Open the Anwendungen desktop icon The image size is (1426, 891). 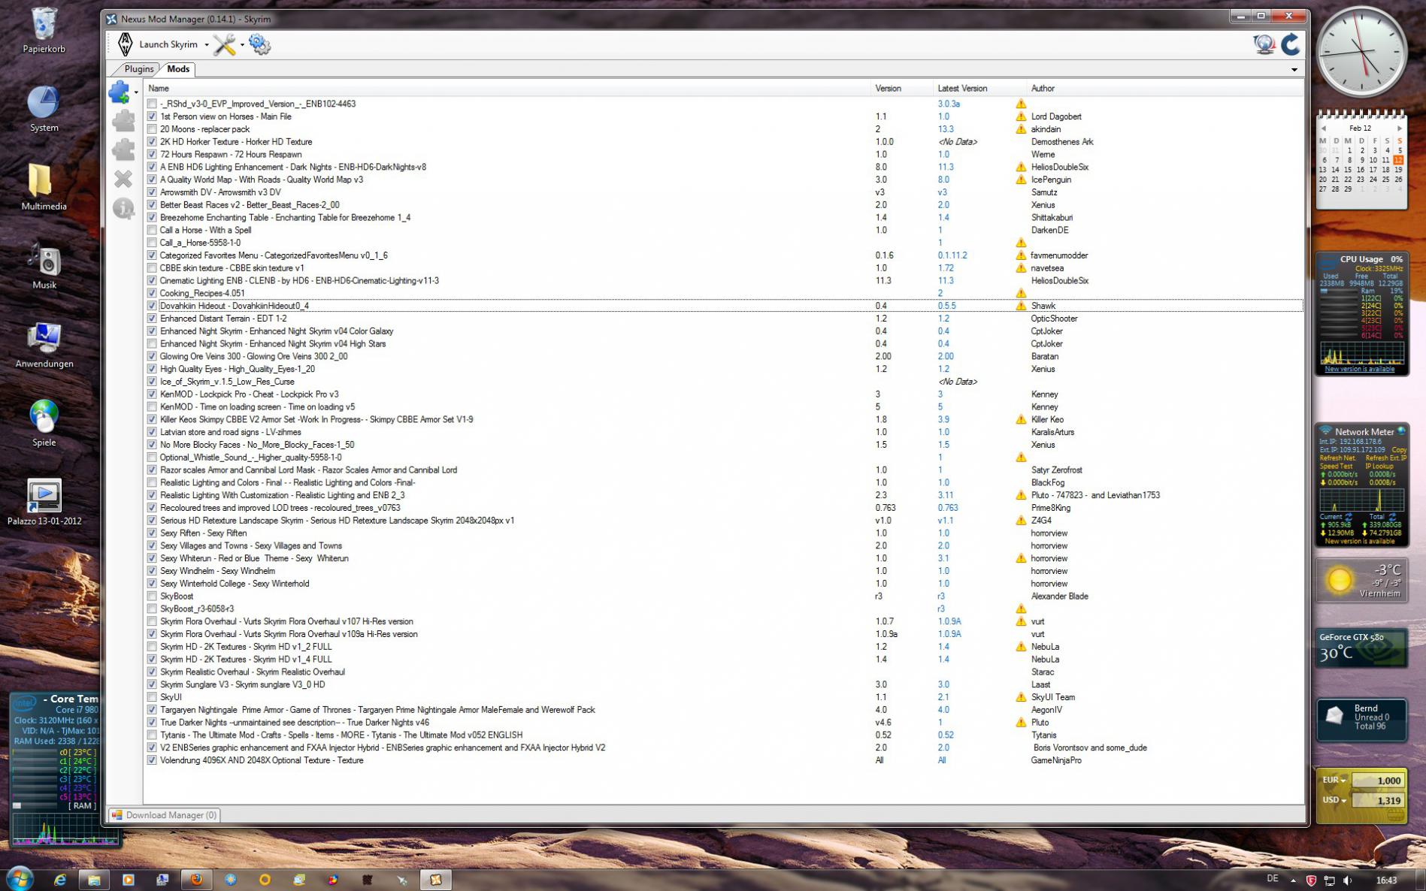(44, 346)
